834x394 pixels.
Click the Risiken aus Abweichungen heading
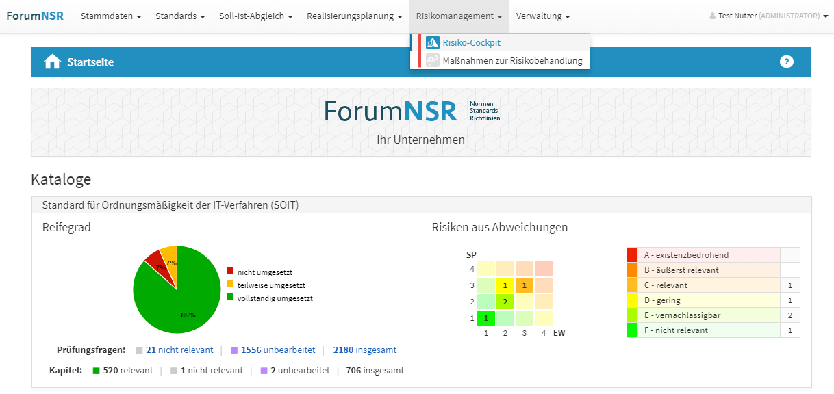pos(500,227)
